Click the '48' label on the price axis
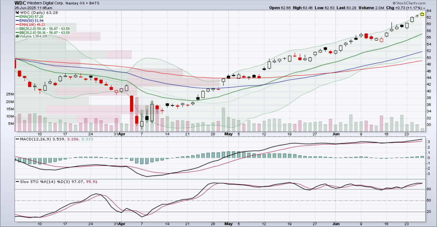437x227 pixels. click(x=429, y=64)
